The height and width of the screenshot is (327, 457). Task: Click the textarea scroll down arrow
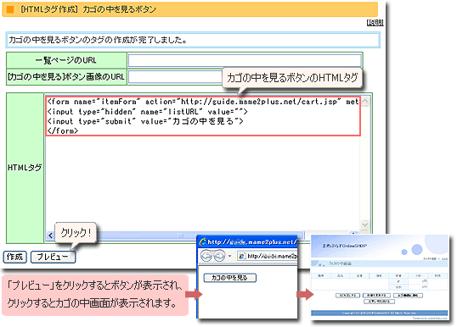coord(365,224)
